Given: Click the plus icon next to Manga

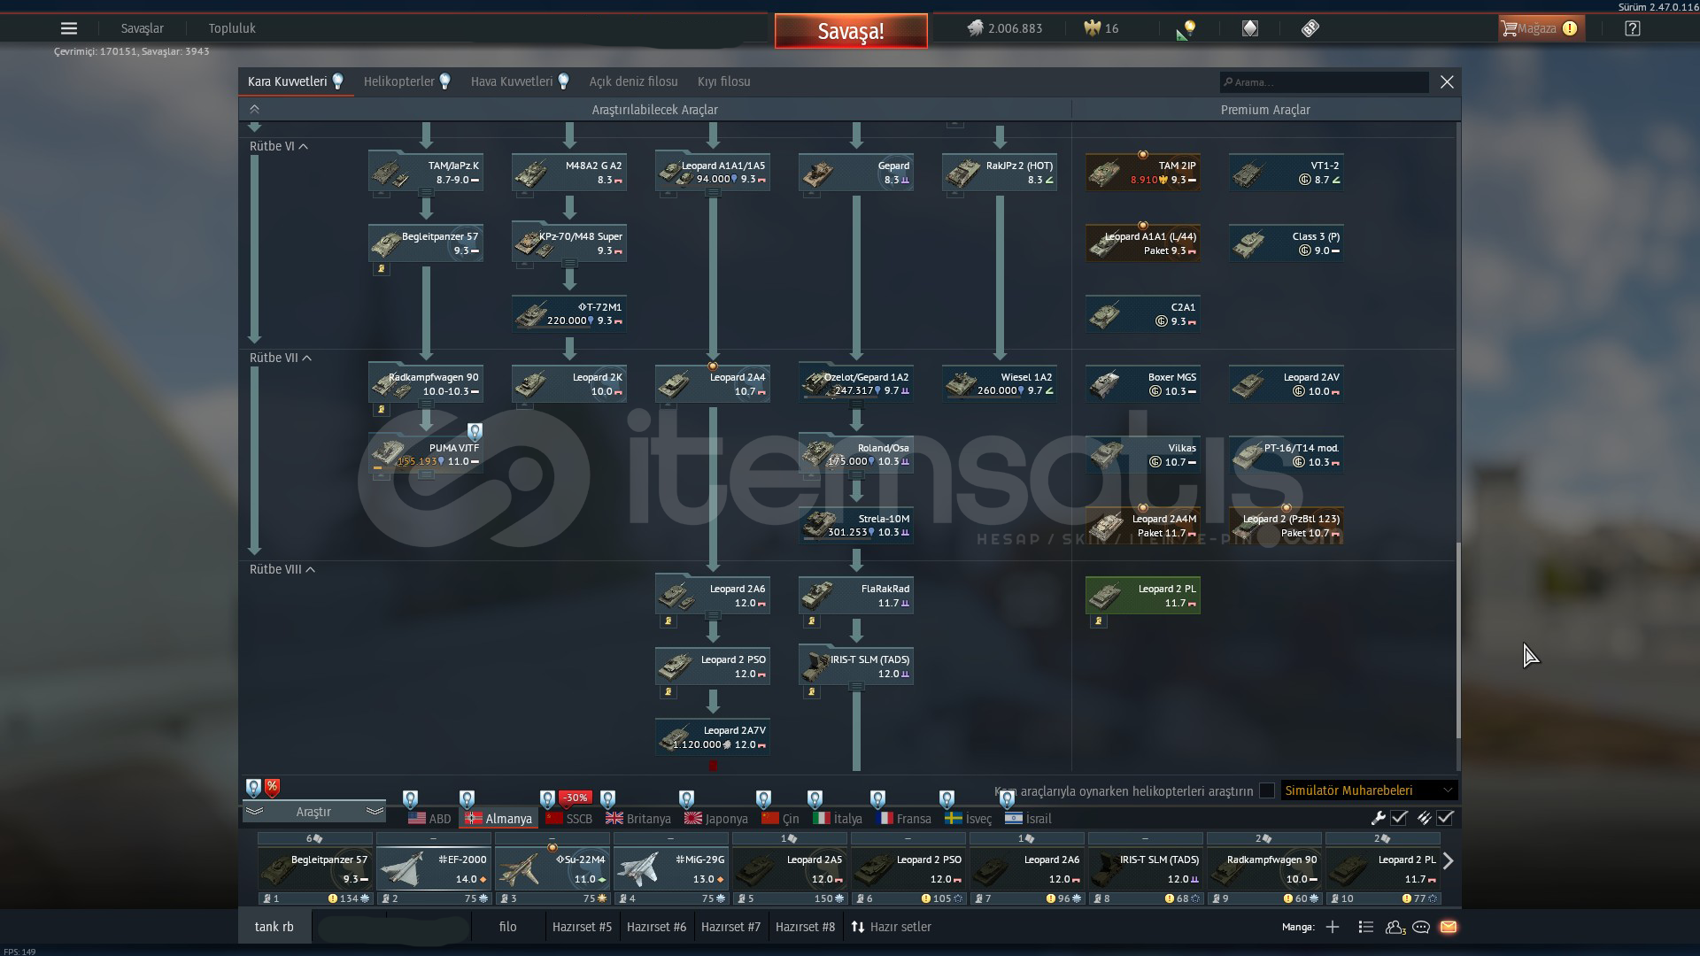Looking at the screenshot, I should point(1333,927).
